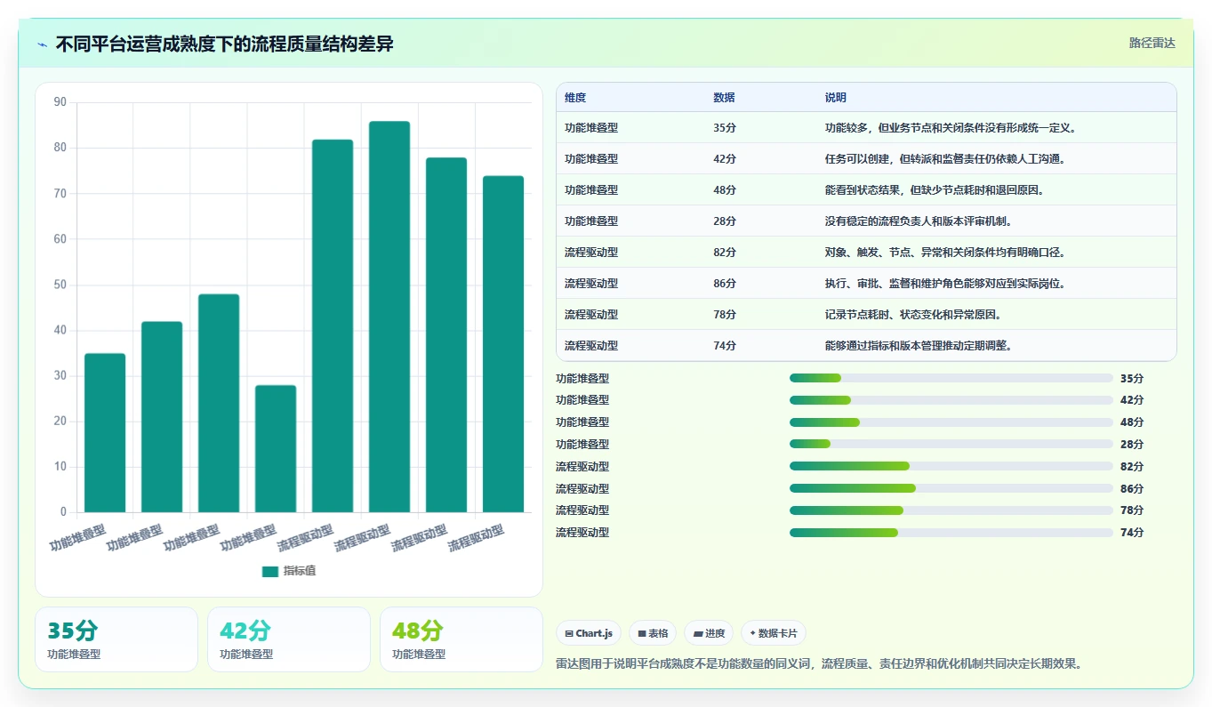Viewport: 1212px width, 707px height.
Task: Click the 35分 cell in the table
Action: click(725, 128)
